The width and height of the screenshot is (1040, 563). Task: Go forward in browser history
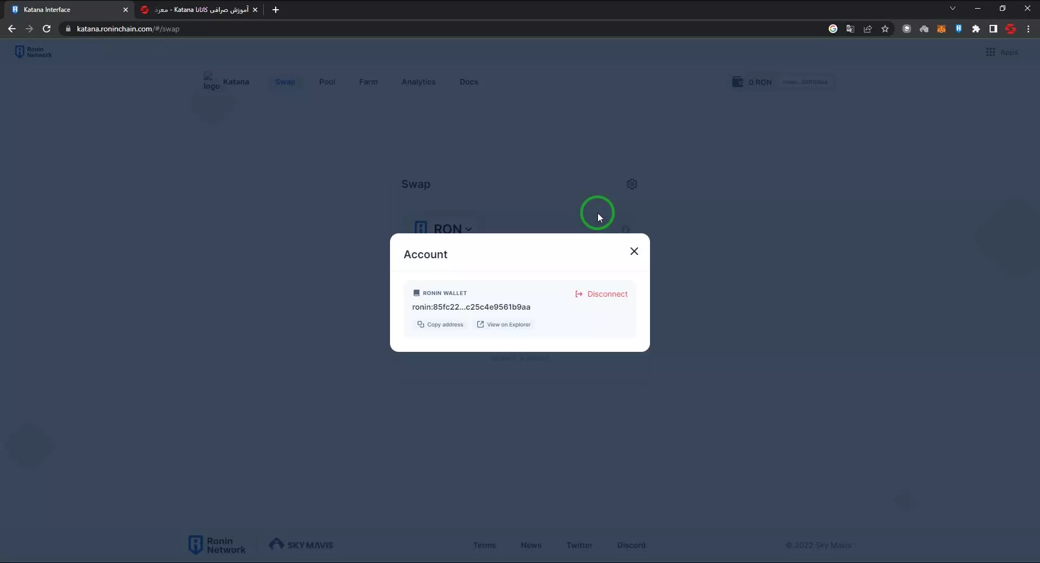(x=29, y=29)
